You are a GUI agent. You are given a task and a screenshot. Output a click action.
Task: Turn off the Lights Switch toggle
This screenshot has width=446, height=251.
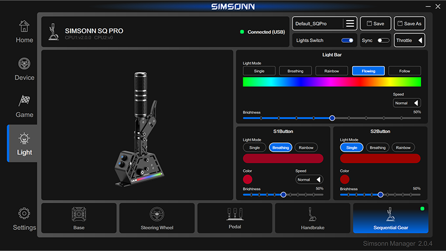[347, 41]
